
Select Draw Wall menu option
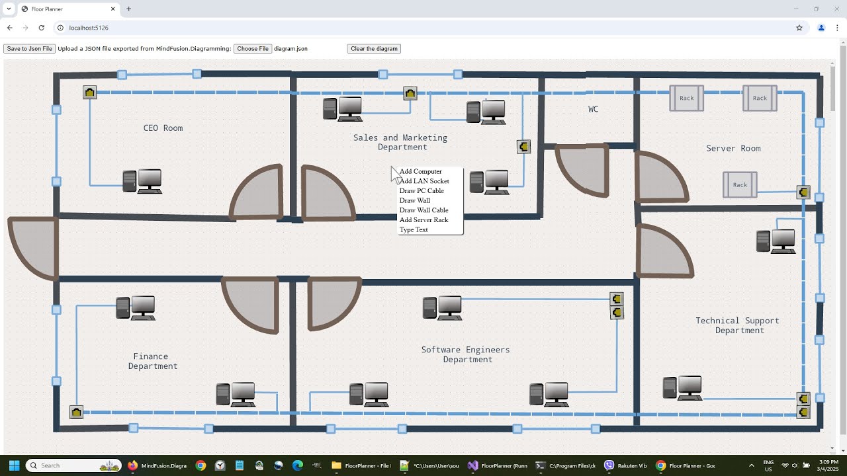(415, 200)
